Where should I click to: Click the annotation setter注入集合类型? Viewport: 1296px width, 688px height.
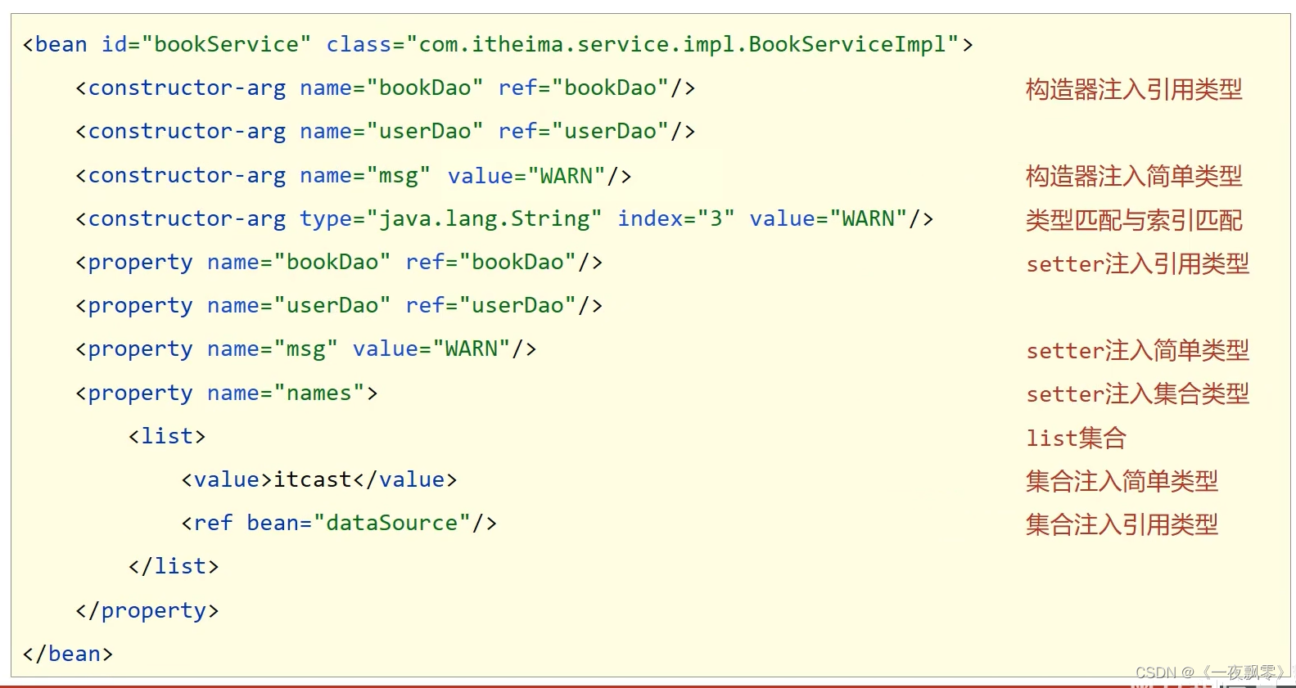pyautogui.click(x=1138, y=393)
